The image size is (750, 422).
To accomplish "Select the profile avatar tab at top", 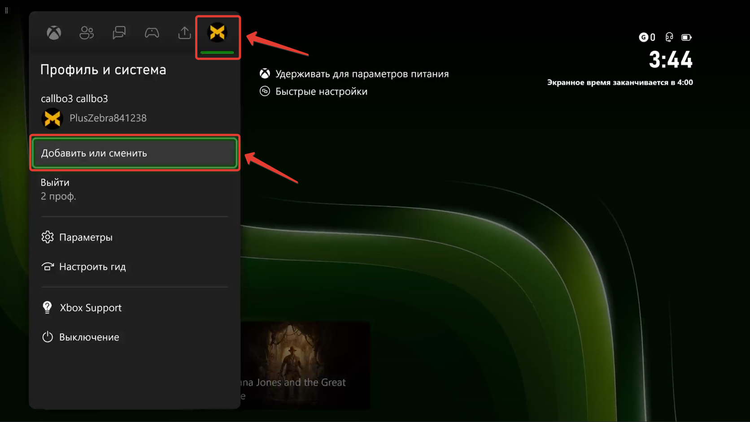I will pyautogui.click(x=218, y=33).
